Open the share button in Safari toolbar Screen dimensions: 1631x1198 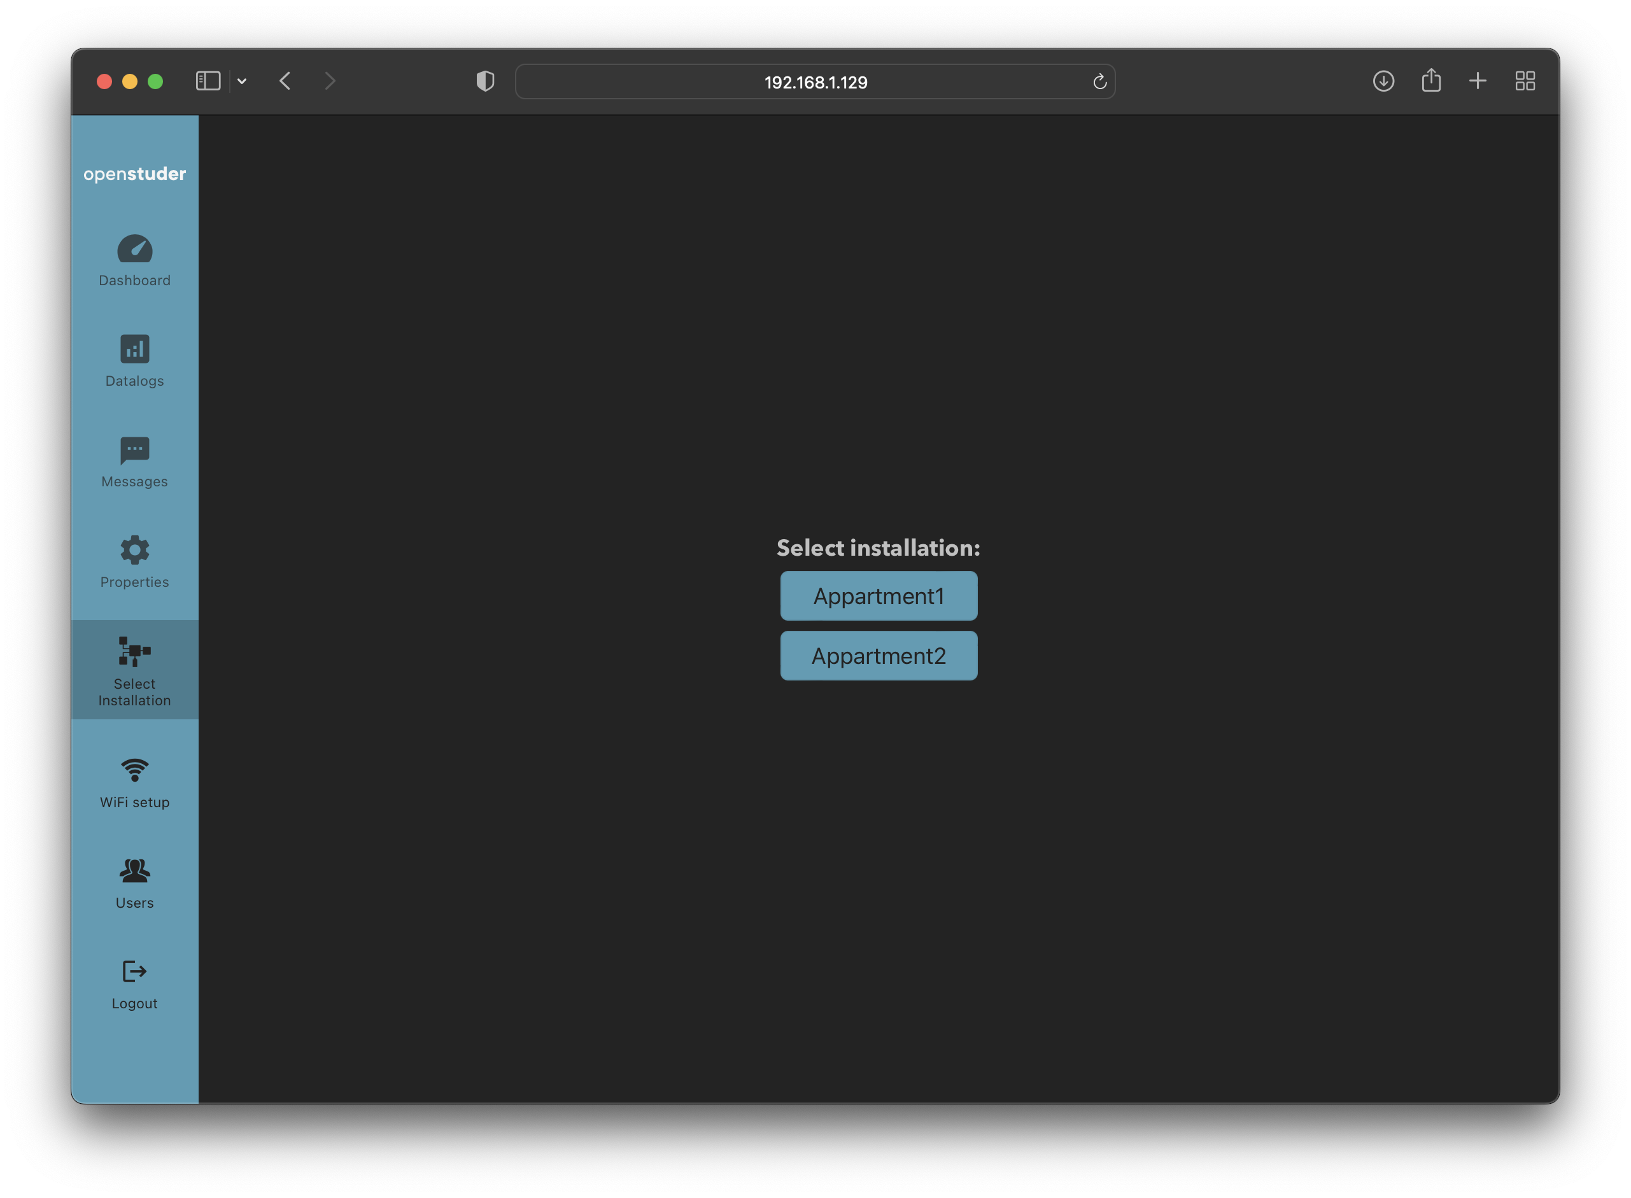click(x=1431, y=80)
